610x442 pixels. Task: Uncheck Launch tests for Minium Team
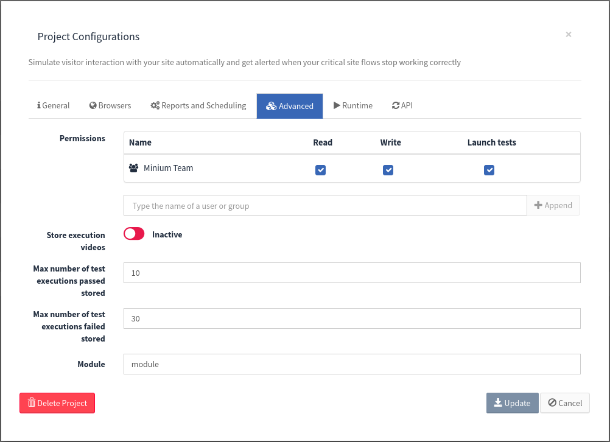489,170
